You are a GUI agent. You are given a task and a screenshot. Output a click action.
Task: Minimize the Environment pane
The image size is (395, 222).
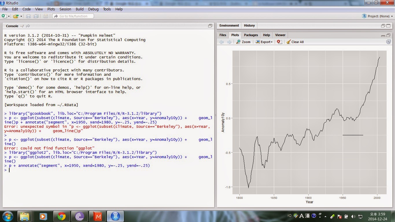click(x=383, y=26)
